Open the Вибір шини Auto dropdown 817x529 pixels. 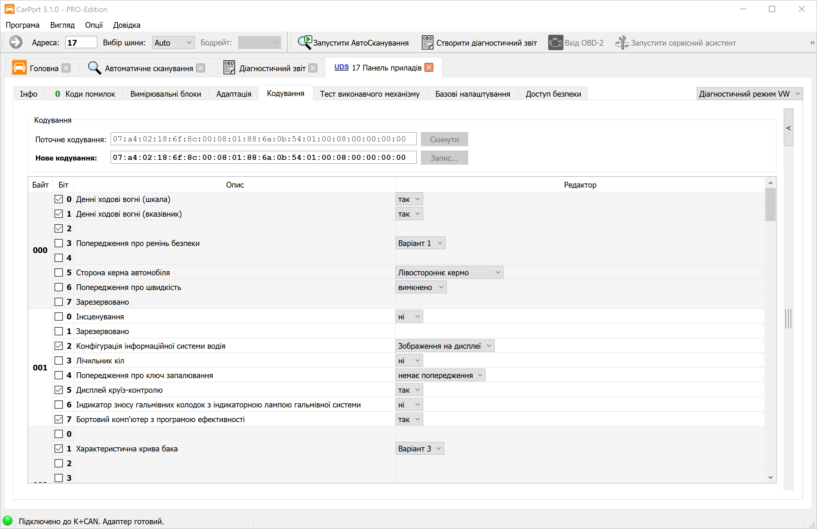(173, 43)
